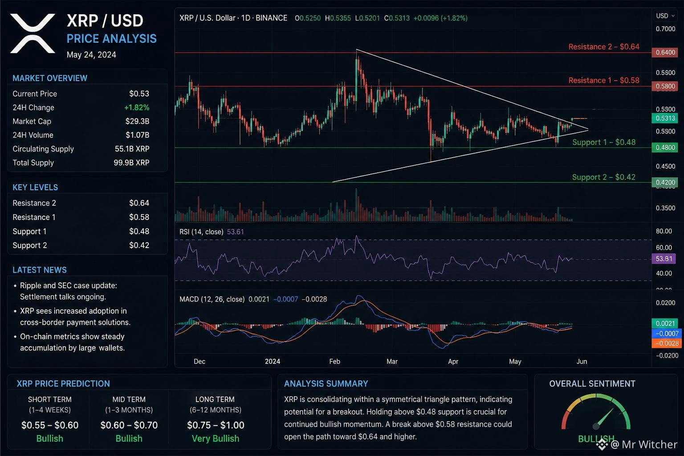Click the date 'May 24, 2024'
This screenshot has width=684, height=456.
[91, 55]
